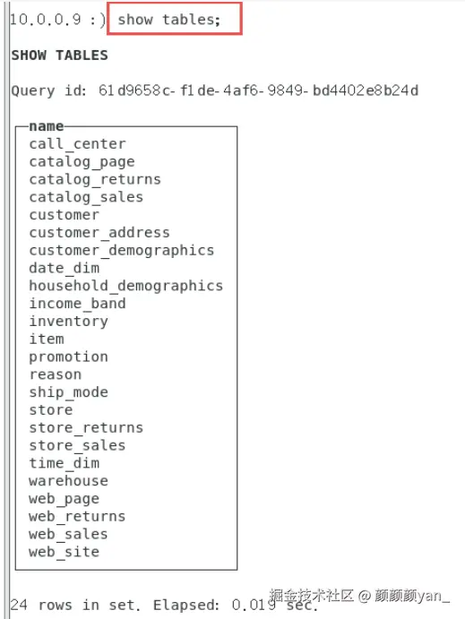Screen dimensions: 465x619
Task: Select the store_returns entry
Action: 86,427
